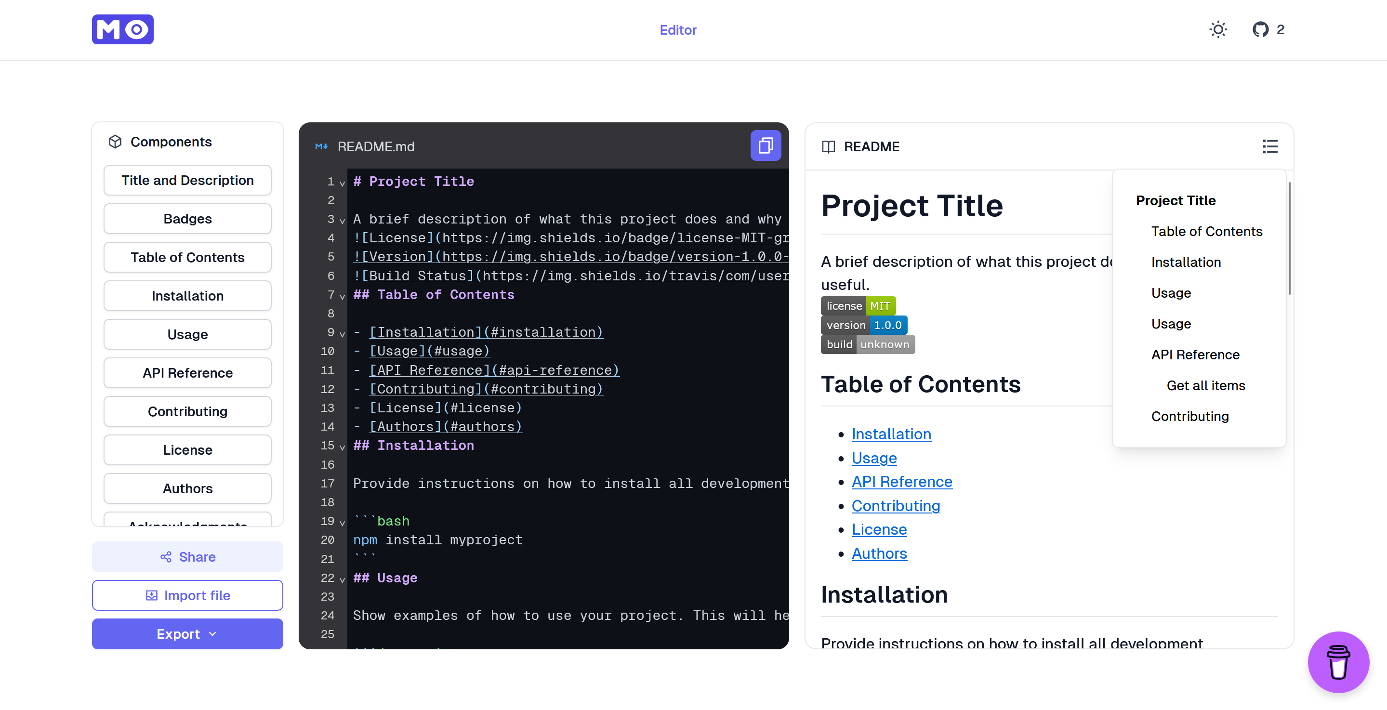Select Installation in outline menu
This screenshot has height=710, width=1387.
1186,262
